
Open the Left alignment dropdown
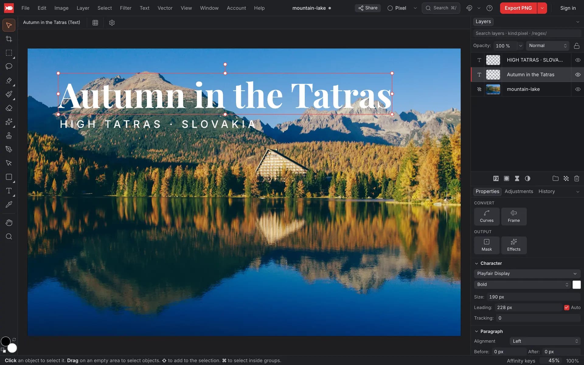[545, 341]
